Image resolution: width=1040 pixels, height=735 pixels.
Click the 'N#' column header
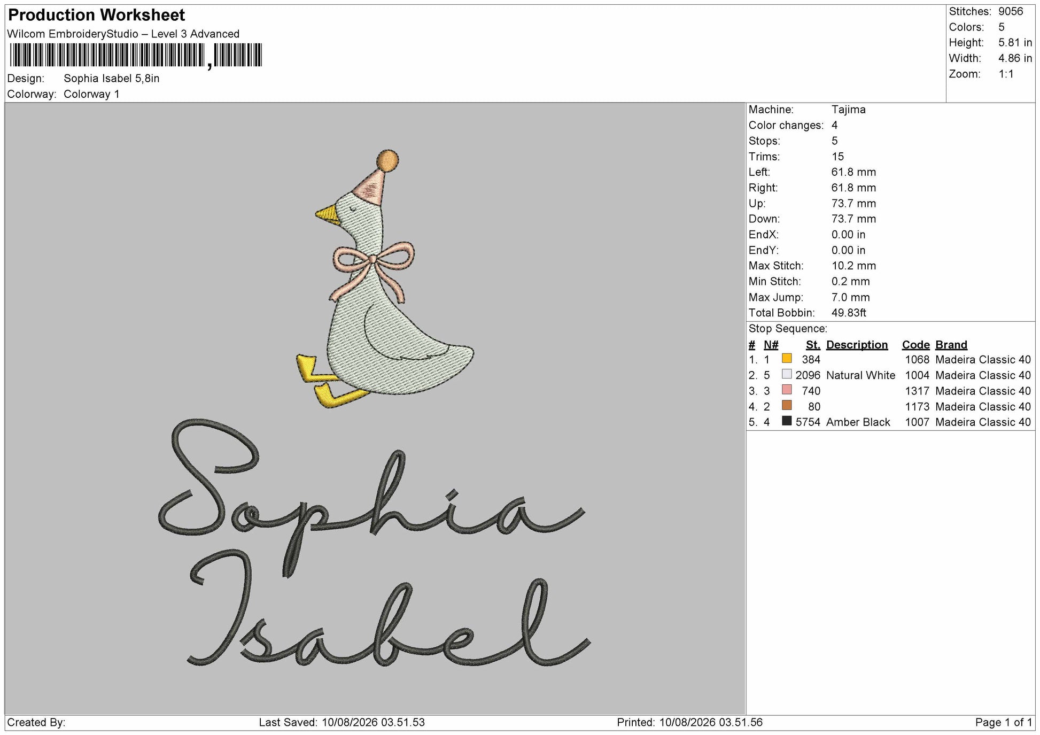point(771,345)
